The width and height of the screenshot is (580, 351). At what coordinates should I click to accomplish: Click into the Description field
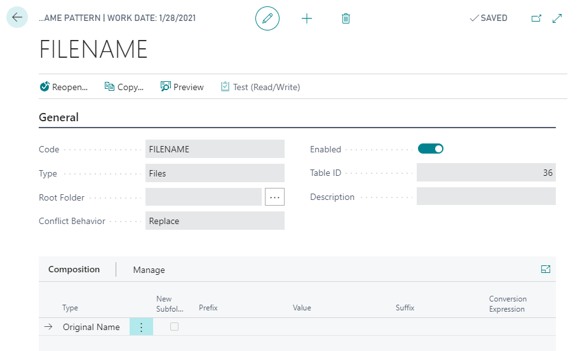coord(486,197)
